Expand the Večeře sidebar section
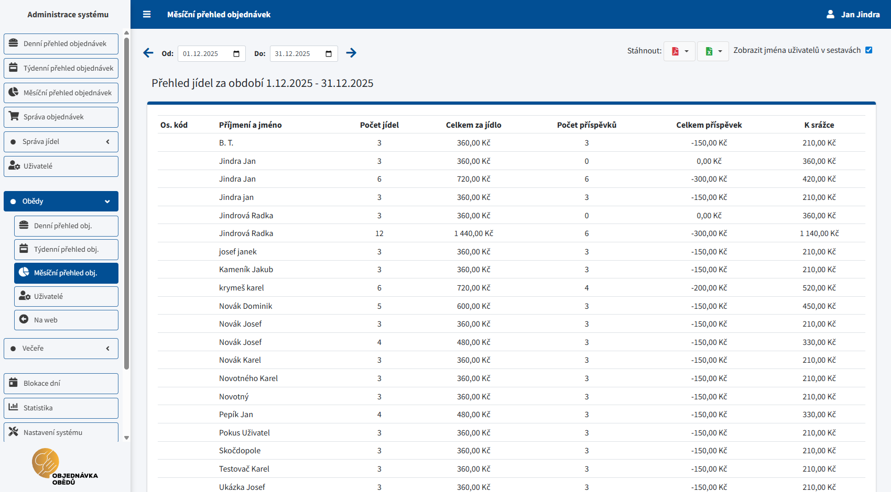The image size is (891, 492). click(61, 349)
